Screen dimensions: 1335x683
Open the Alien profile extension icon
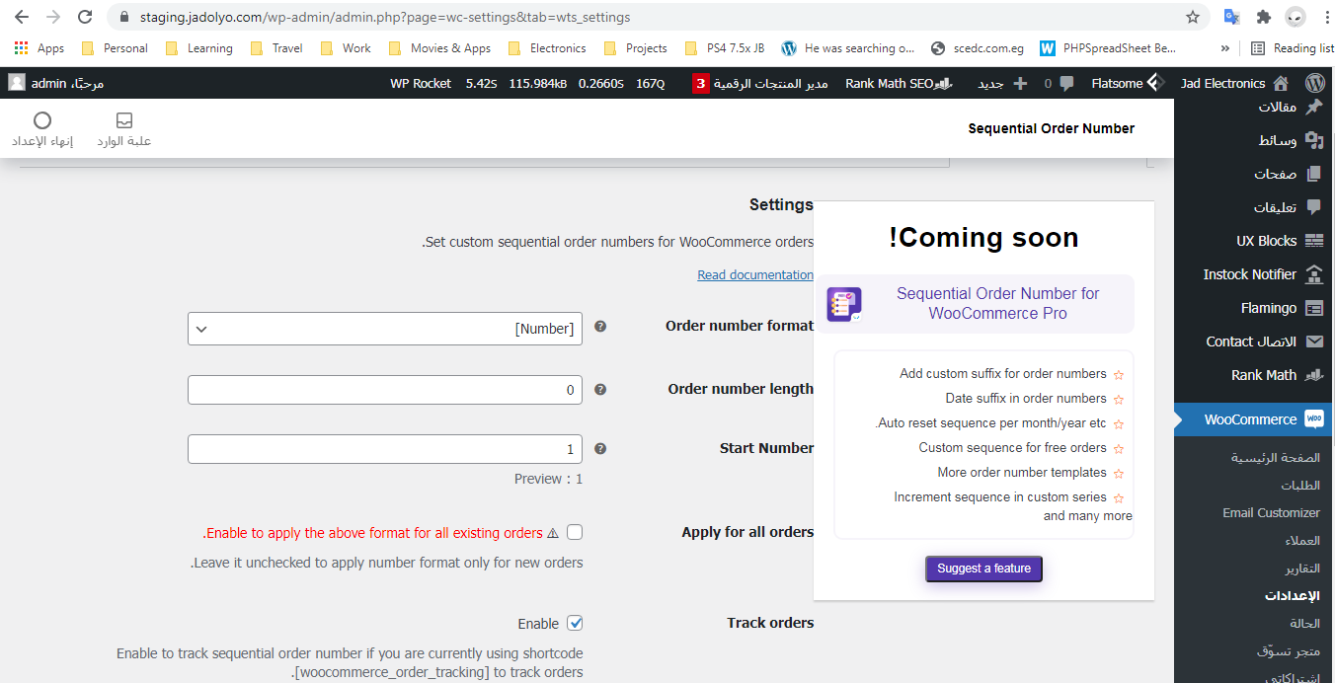[1295, 17]
